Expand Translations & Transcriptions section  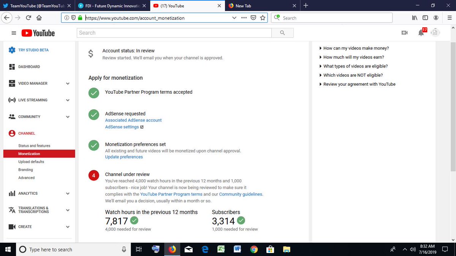tap(68, 210)
